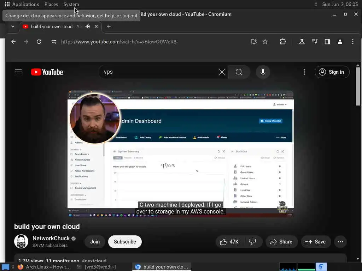362x271 pixels.
Task: Close the YouTube browser tab
Action: [x=96, y=26]
